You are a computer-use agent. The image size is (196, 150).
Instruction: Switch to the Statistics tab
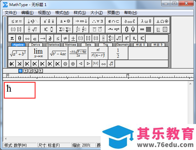pyautogui.click(x=53, y=45)
